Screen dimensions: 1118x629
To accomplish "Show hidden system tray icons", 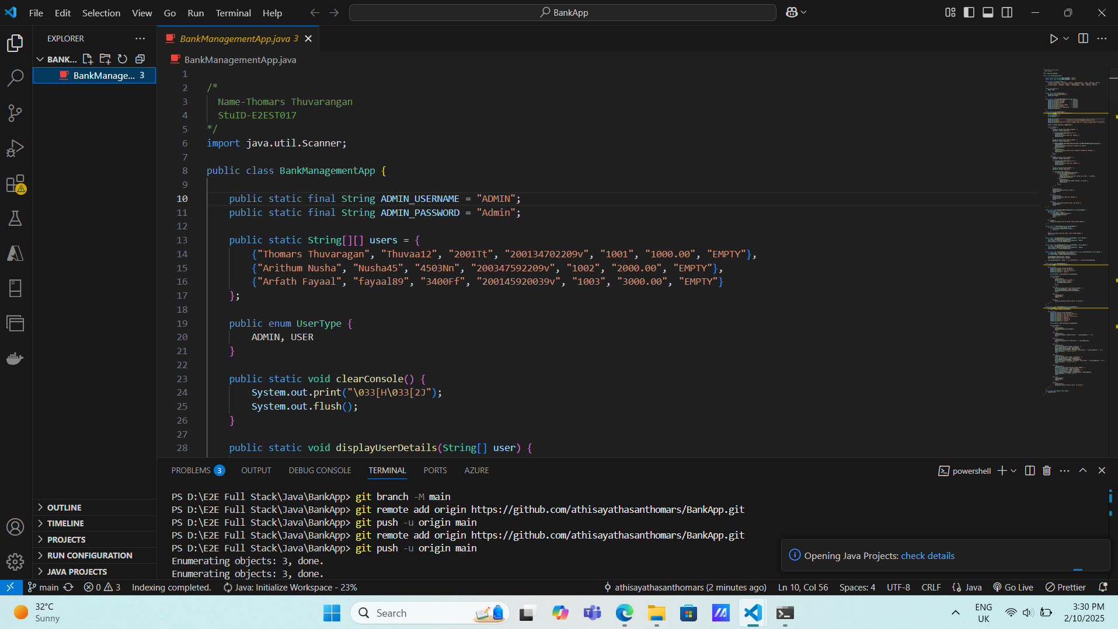I will [x=955, y=613].
